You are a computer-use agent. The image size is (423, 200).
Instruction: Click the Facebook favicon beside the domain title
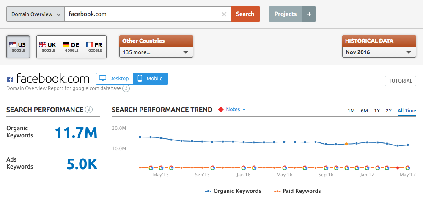point(10,79)
